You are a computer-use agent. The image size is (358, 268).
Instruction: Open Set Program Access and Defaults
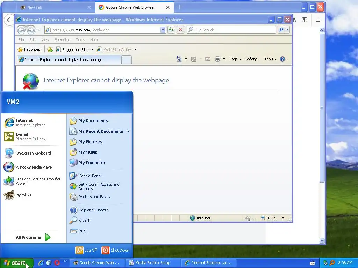[94, 186]
